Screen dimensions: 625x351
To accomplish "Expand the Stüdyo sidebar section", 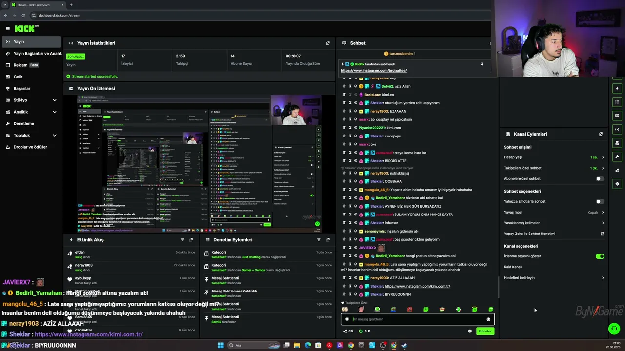I will 31,100.
